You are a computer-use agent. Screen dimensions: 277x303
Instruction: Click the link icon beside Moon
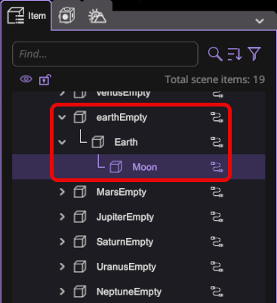coord(217,167)
